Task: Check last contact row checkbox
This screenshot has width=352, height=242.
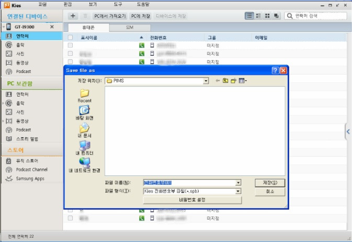Action: [x=70, y=218]
